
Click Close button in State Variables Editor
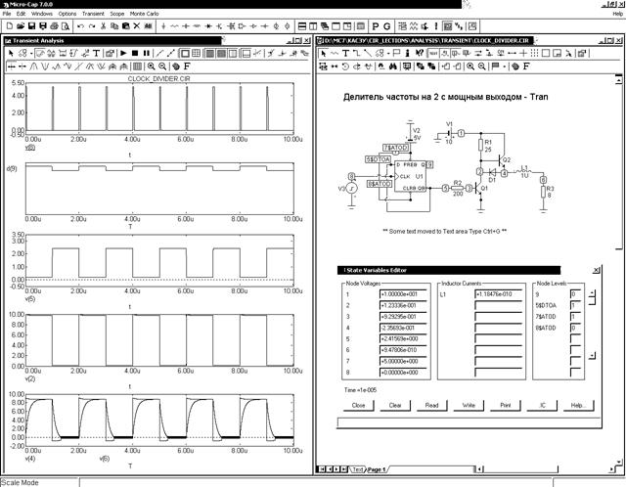click(359, 405)
